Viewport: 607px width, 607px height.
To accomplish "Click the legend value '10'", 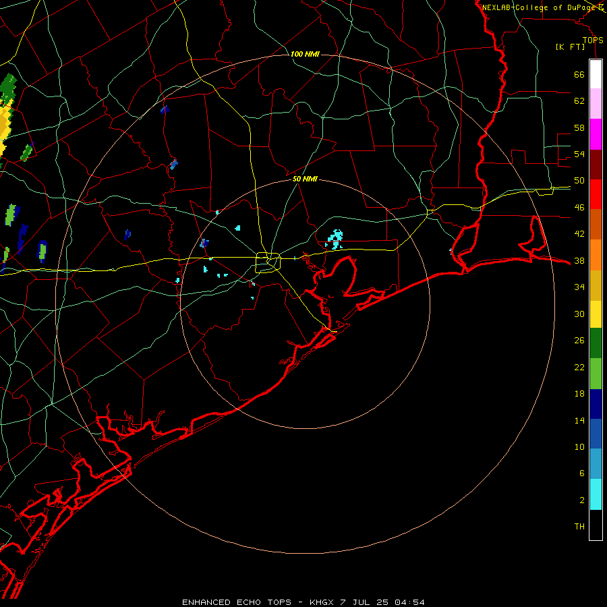I will click(579, 447).
